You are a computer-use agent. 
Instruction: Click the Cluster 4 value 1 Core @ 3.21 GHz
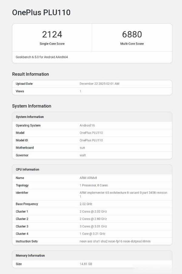tap(93, 234)
